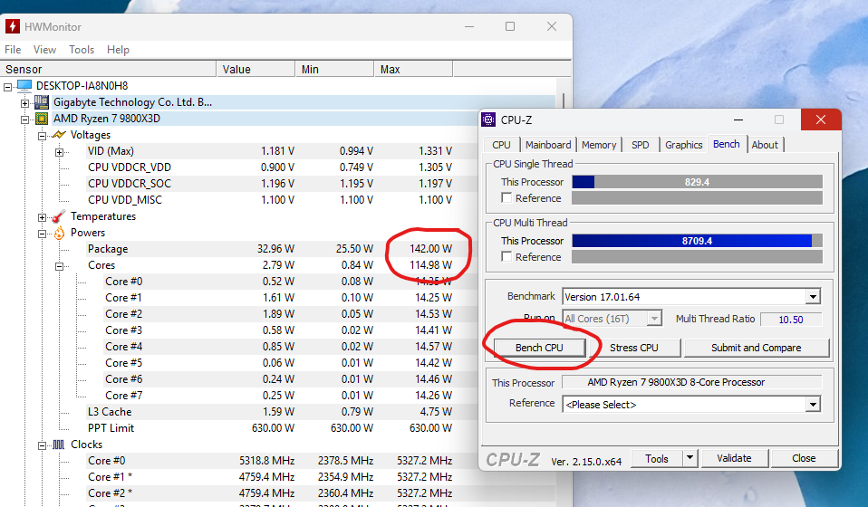
Task: Enable Multi Thread Reference checkbox
Action: tap(506, 256)
